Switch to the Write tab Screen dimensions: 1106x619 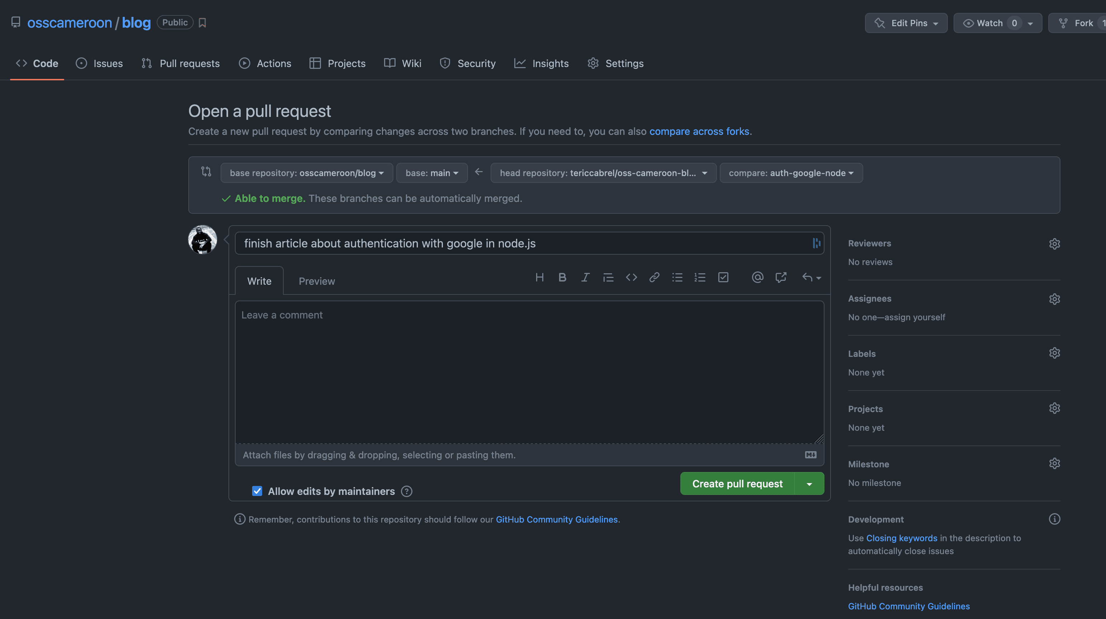click(259, 281)
